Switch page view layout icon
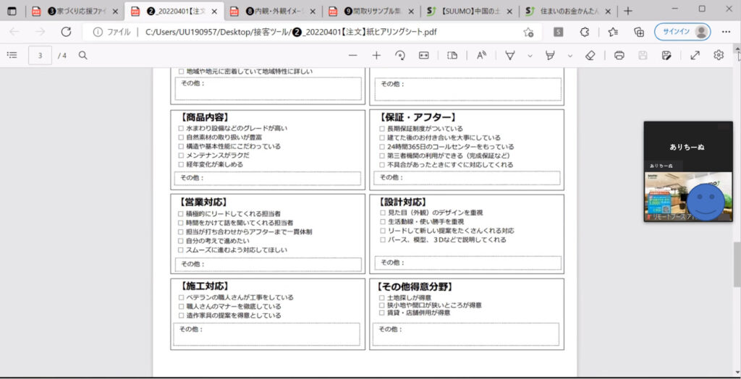This screenshot has height=379, width=741. click(452, 55)
